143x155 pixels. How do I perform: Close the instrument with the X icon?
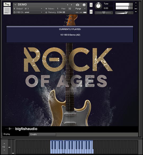[136, 3]
